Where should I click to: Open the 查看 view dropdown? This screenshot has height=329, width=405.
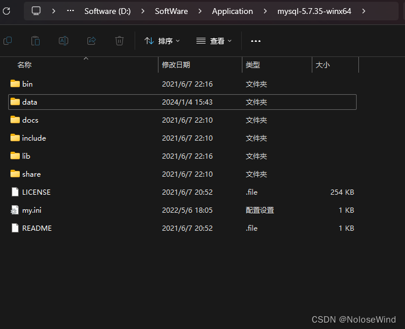coord(214,41)
